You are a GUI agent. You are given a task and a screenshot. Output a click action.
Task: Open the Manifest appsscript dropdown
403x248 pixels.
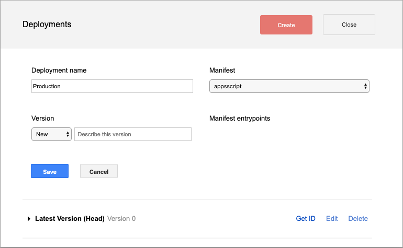point(289,86)
